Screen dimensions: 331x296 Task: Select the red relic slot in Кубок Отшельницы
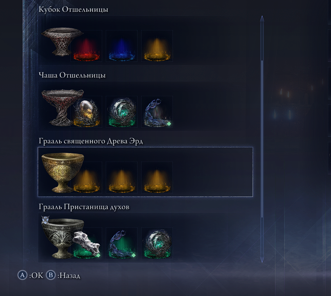[x=86, y=46]
